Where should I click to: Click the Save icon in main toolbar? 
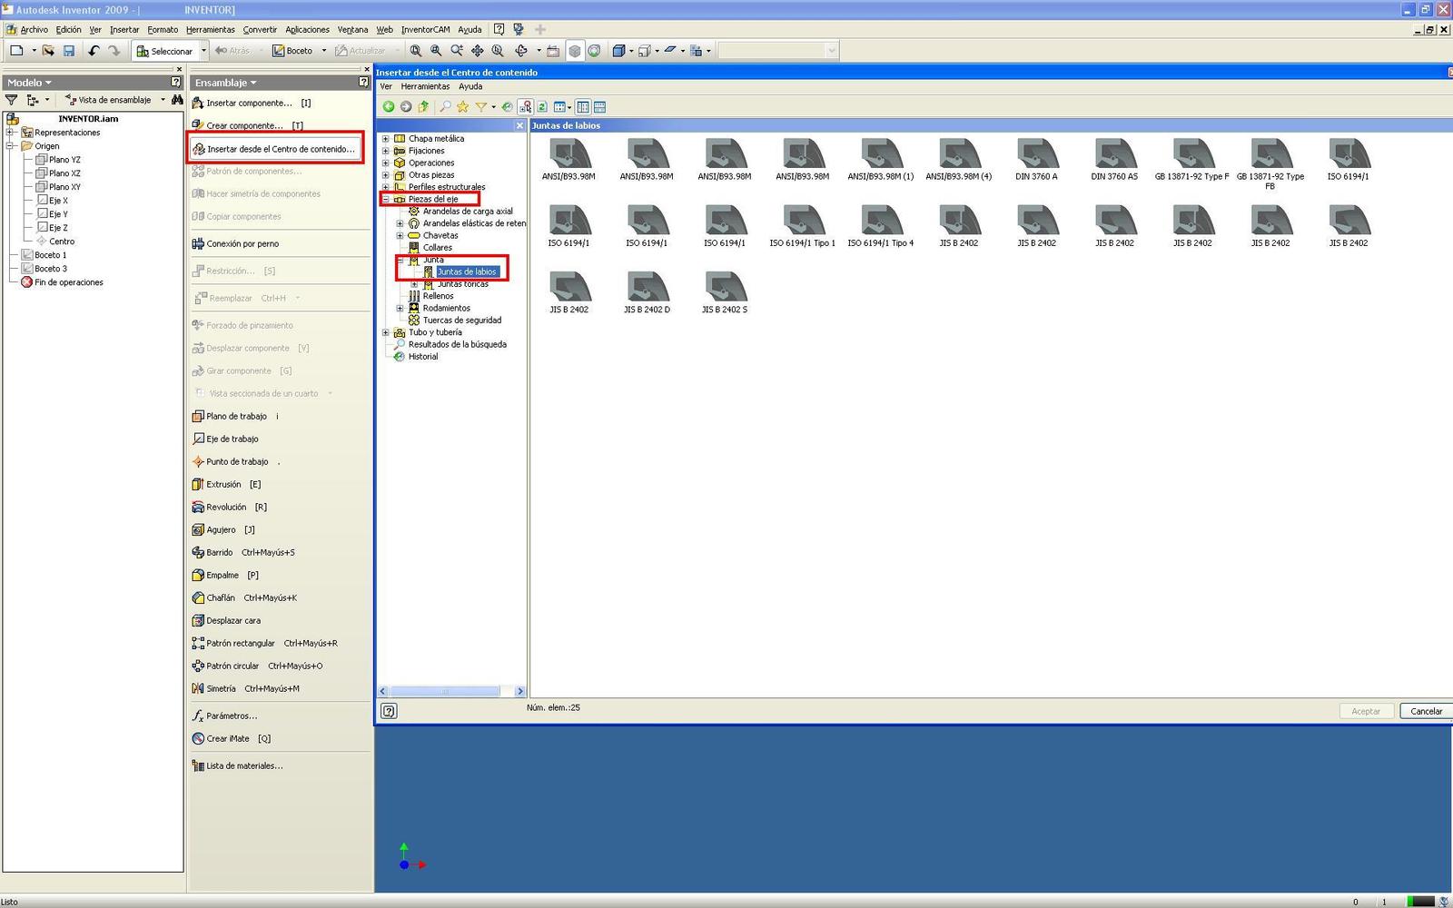(69, 51)
